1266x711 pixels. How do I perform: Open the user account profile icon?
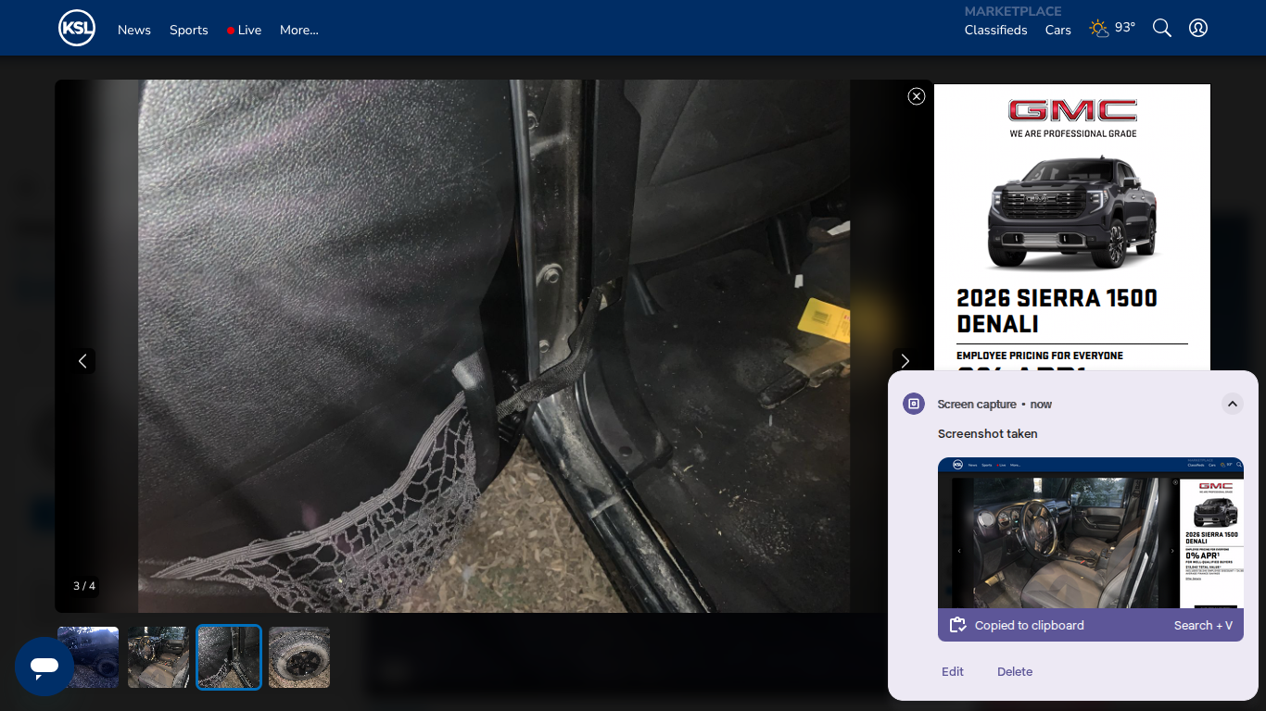coord(1198,28)
